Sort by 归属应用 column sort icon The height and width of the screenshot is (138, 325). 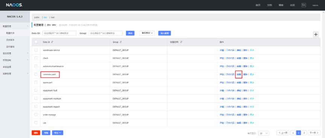coord(181,42)
